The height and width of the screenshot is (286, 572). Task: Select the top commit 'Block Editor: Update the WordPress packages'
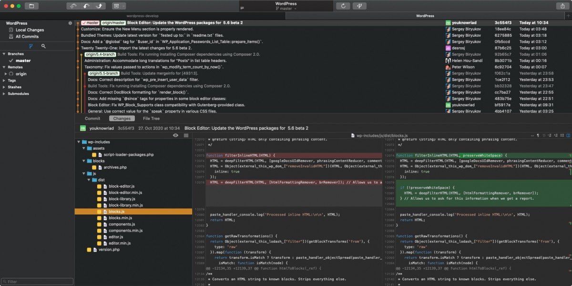click(323, 22)
